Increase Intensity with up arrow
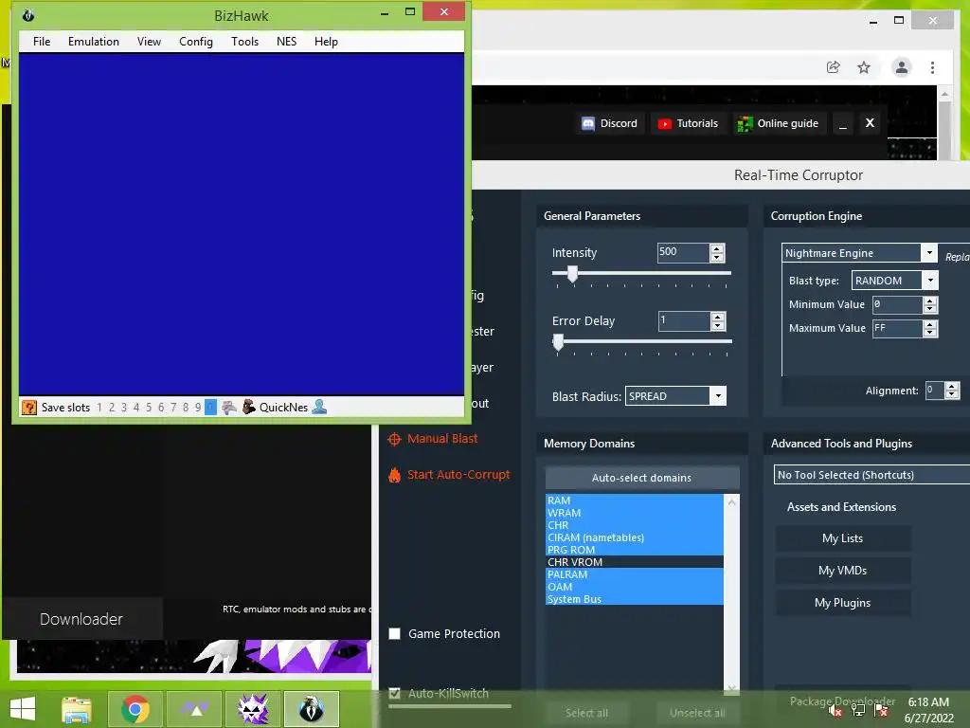Viewport: 970px width, 728px height. 717,248
